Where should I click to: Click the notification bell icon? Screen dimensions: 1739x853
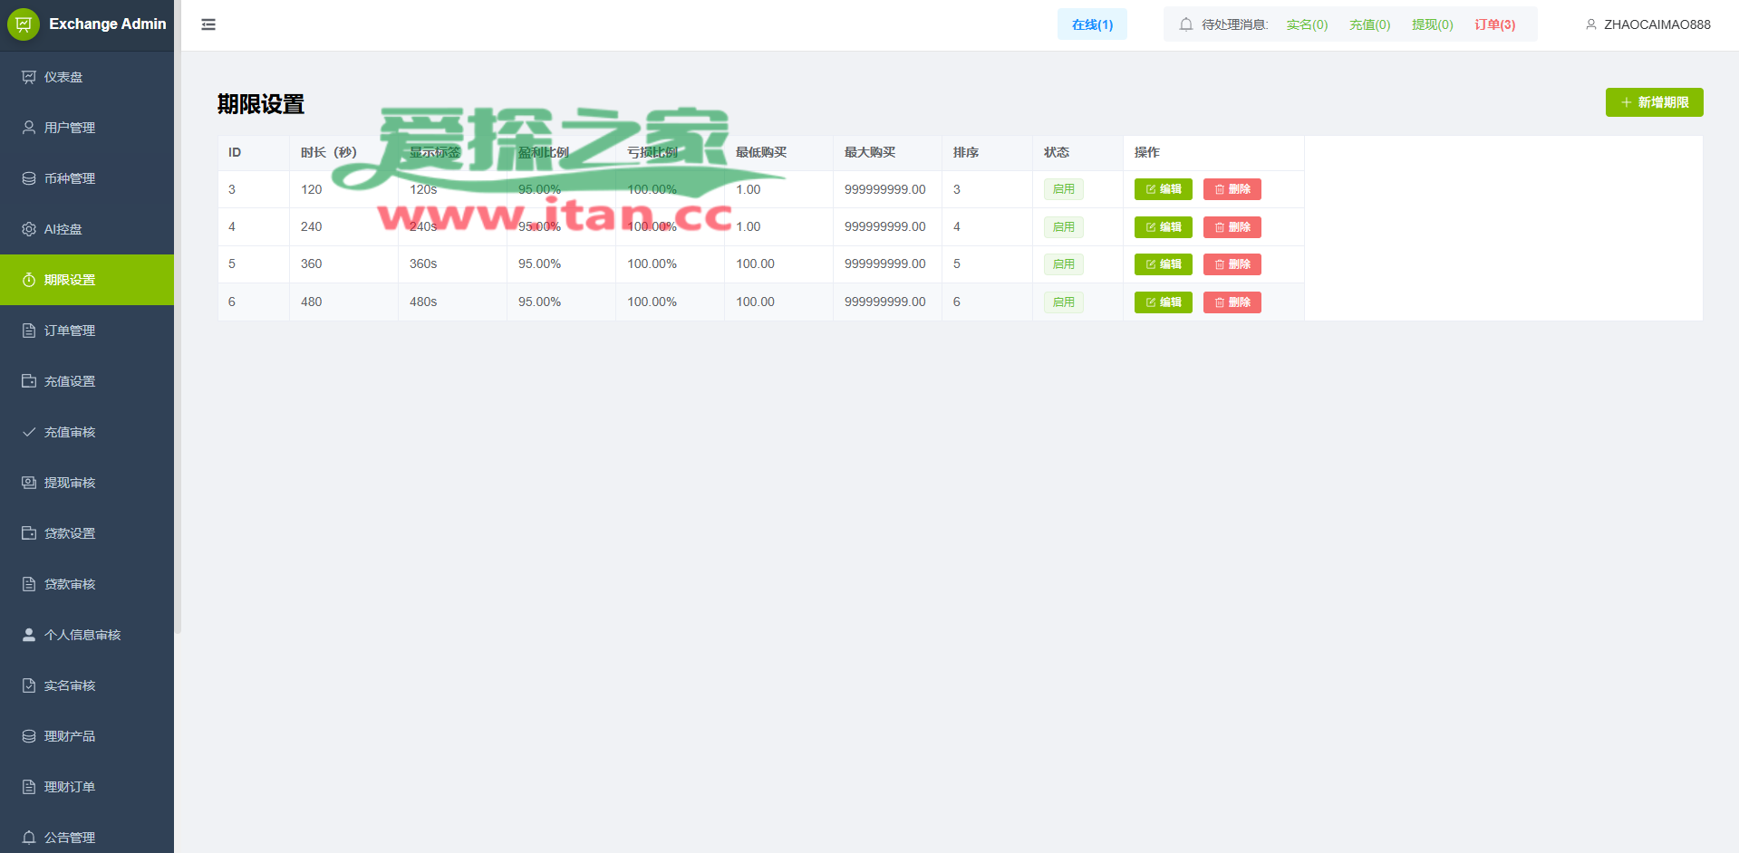click(x=1185, y=24)
